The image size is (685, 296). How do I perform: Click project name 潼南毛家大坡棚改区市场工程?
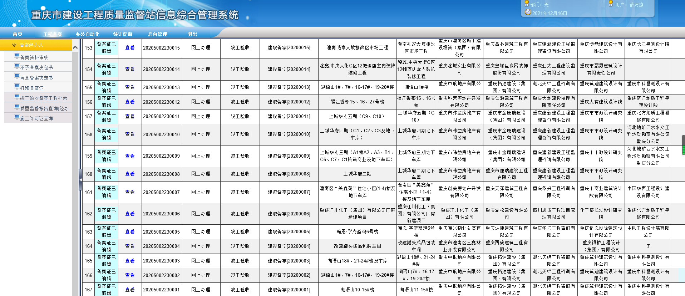358,47
